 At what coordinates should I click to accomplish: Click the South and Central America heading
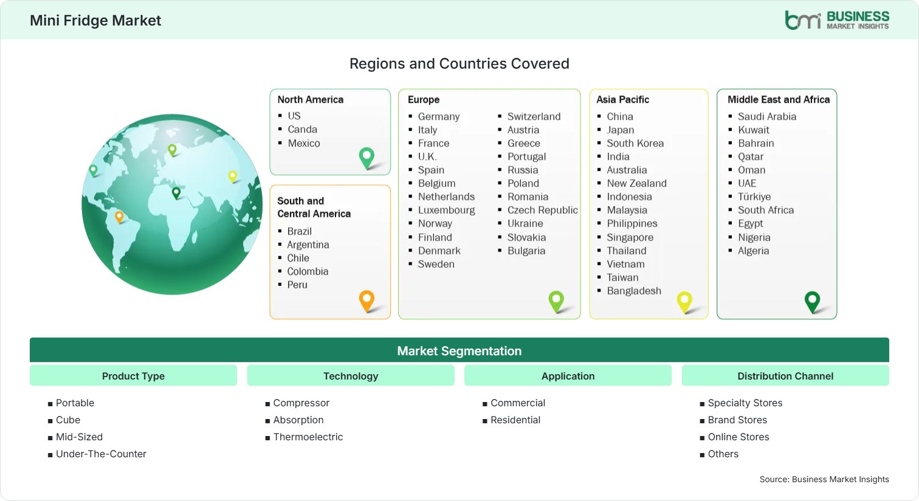pos(314,207)
